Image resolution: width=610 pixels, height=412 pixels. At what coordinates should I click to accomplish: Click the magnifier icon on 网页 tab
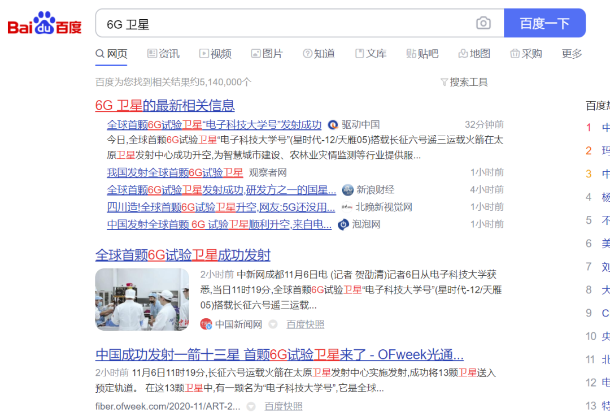pyautogui.click(x=99, y=53)
